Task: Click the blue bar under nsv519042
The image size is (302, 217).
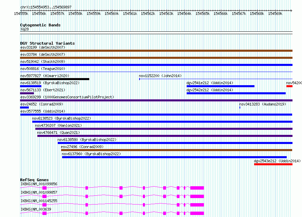Action: tap(156, 65)
